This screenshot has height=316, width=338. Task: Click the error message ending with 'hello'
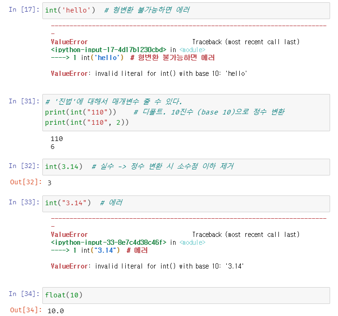[149, 74]
